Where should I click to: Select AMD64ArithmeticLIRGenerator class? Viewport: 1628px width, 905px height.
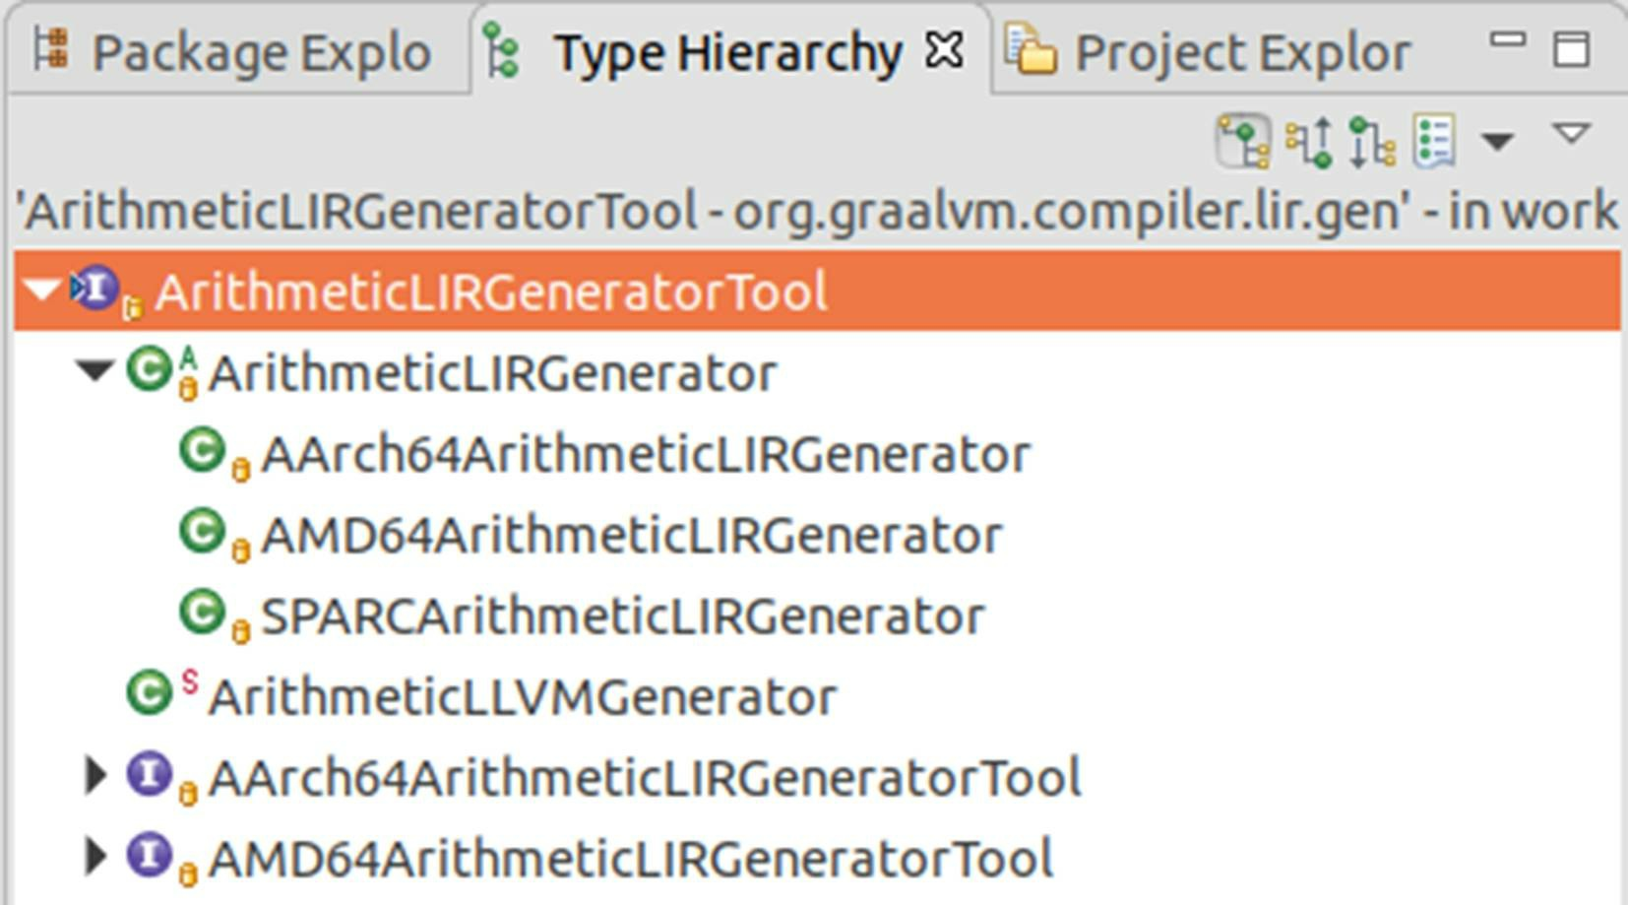coord(632,536)
